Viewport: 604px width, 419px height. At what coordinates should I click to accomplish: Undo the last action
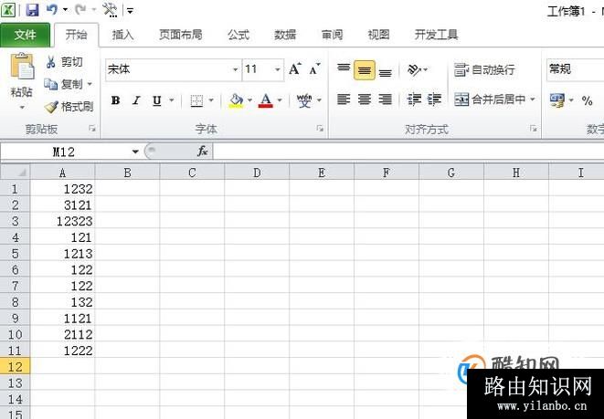(51, 9)
